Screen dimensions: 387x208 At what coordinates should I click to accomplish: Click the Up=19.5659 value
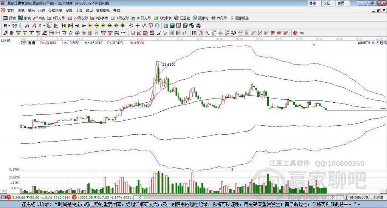71,43
